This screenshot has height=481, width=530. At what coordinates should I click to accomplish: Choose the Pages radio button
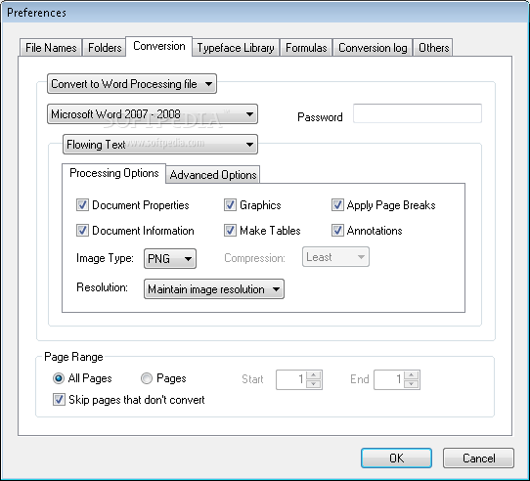(147, 378)
